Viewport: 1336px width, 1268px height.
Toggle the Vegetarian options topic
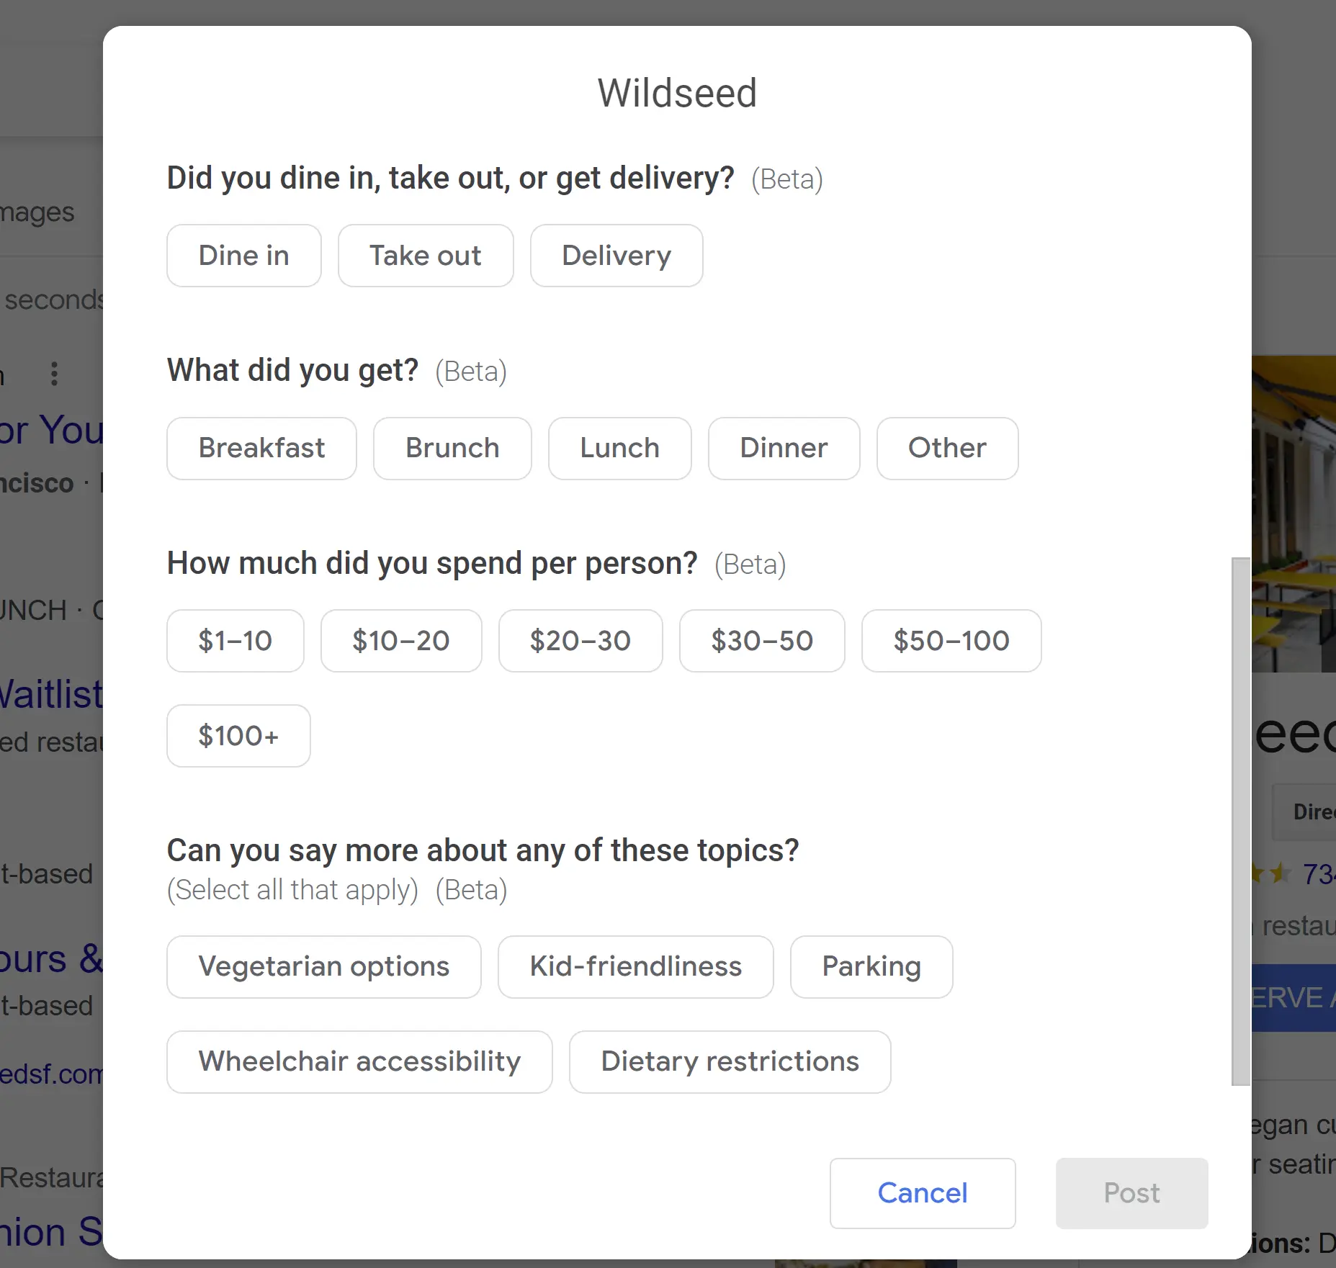tap(323, 966)
